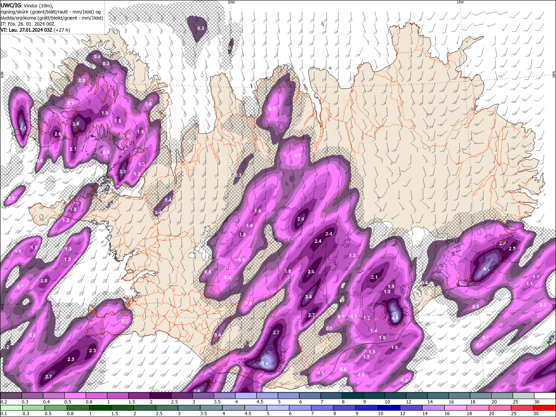Image resolution: width=556 pixels, height=417 pixels.
Task: Pick red swatch right of 30 in lower legend
Action: point(545,408)
